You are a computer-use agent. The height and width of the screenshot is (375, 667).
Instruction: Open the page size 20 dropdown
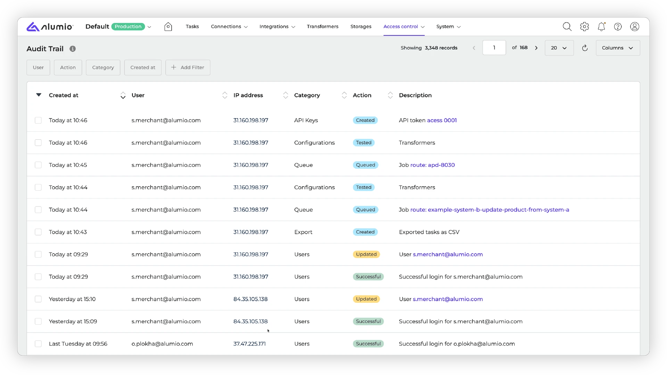tap(559, 48)
